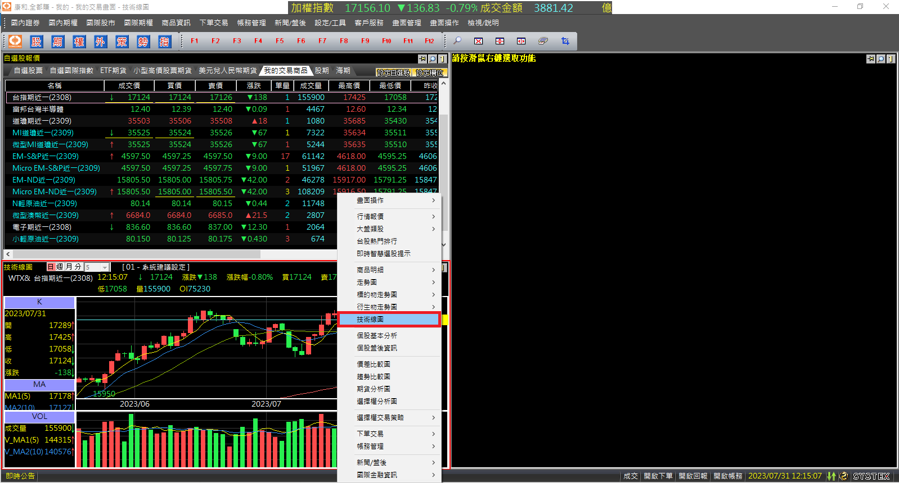Click the printer icon in the toolbar
Image resolution: width=899 pixels, height=483 pixels.
[543, 41]
